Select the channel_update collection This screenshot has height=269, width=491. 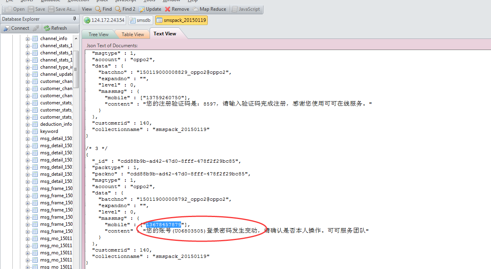(56, 74)
